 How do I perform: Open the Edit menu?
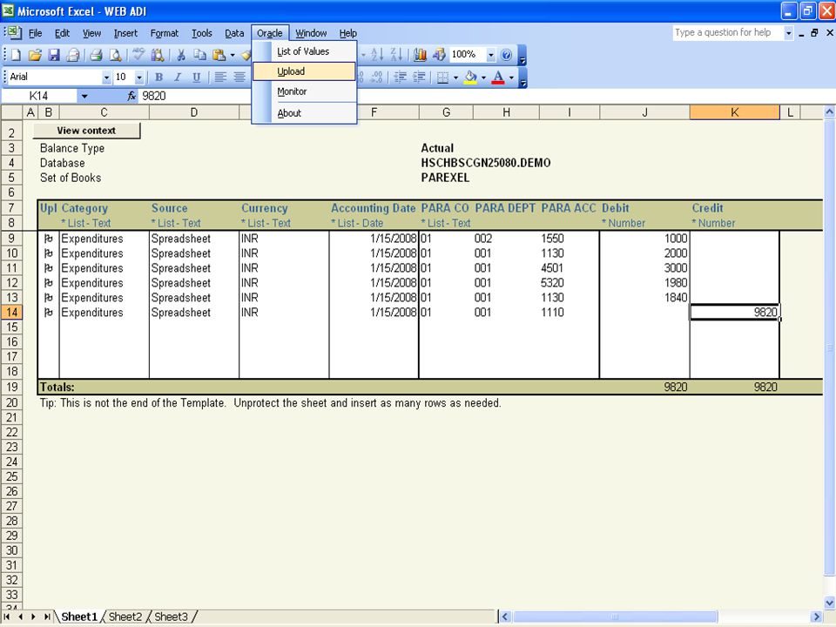click(x=62, y=33)
